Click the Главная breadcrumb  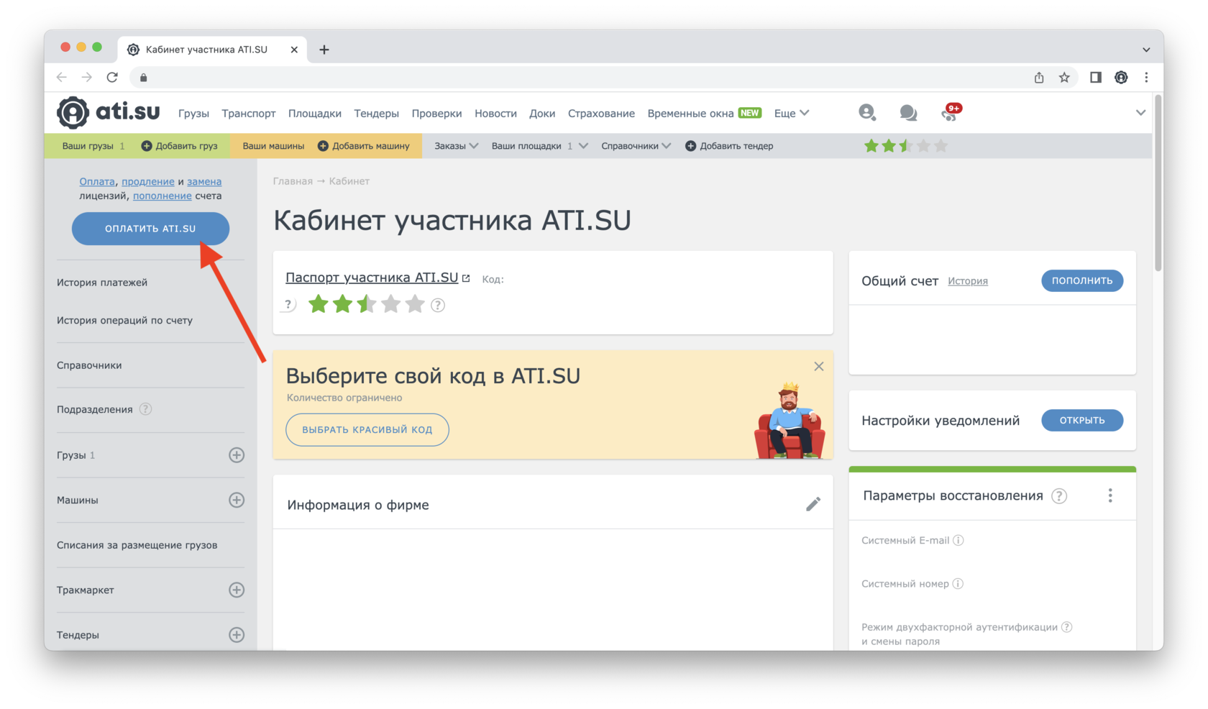(293, 181)
